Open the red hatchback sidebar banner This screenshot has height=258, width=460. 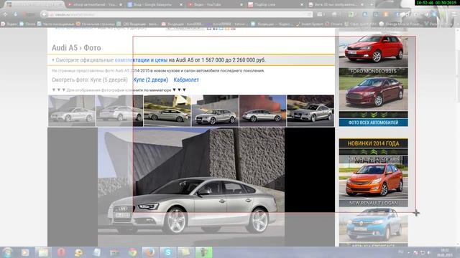[x=373, y=49]
